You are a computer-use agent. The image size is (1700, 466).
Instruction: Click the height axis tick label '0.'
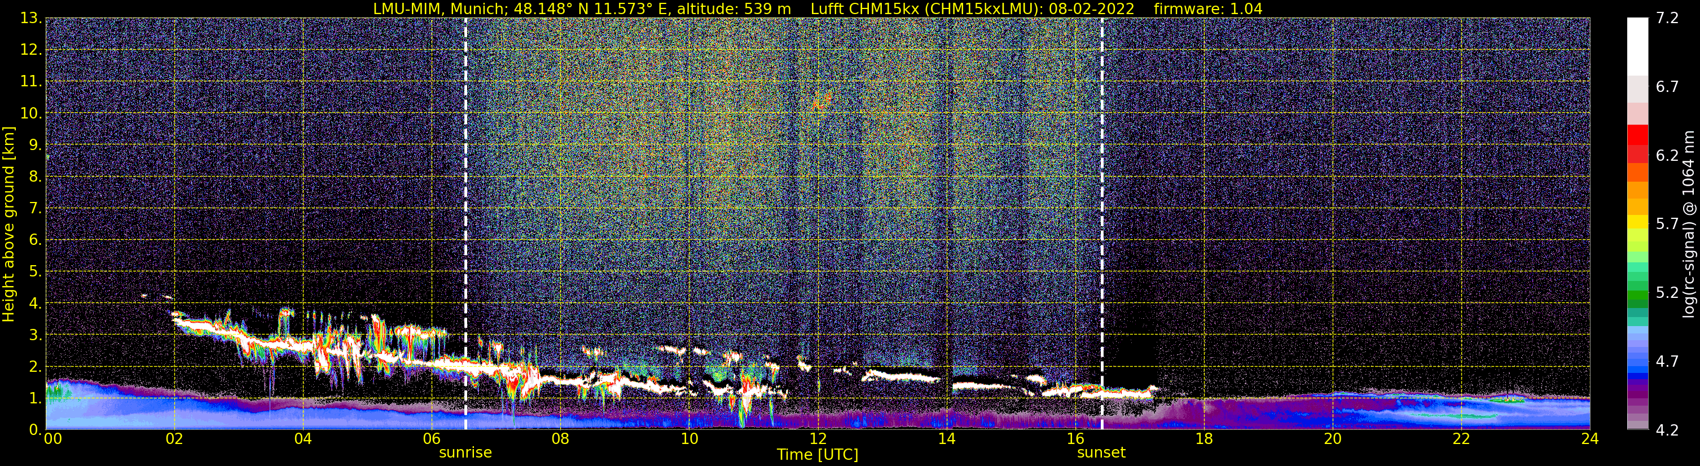tap(35, 430)
